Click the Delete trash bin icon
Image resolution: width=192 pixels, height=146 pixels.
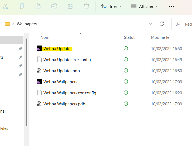tap(87, 6)
